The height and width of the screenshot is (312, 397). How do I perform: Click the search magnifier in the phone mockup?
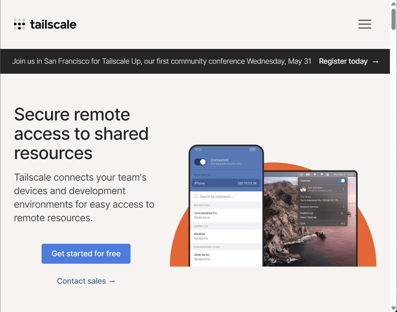[x=196, y=196]
